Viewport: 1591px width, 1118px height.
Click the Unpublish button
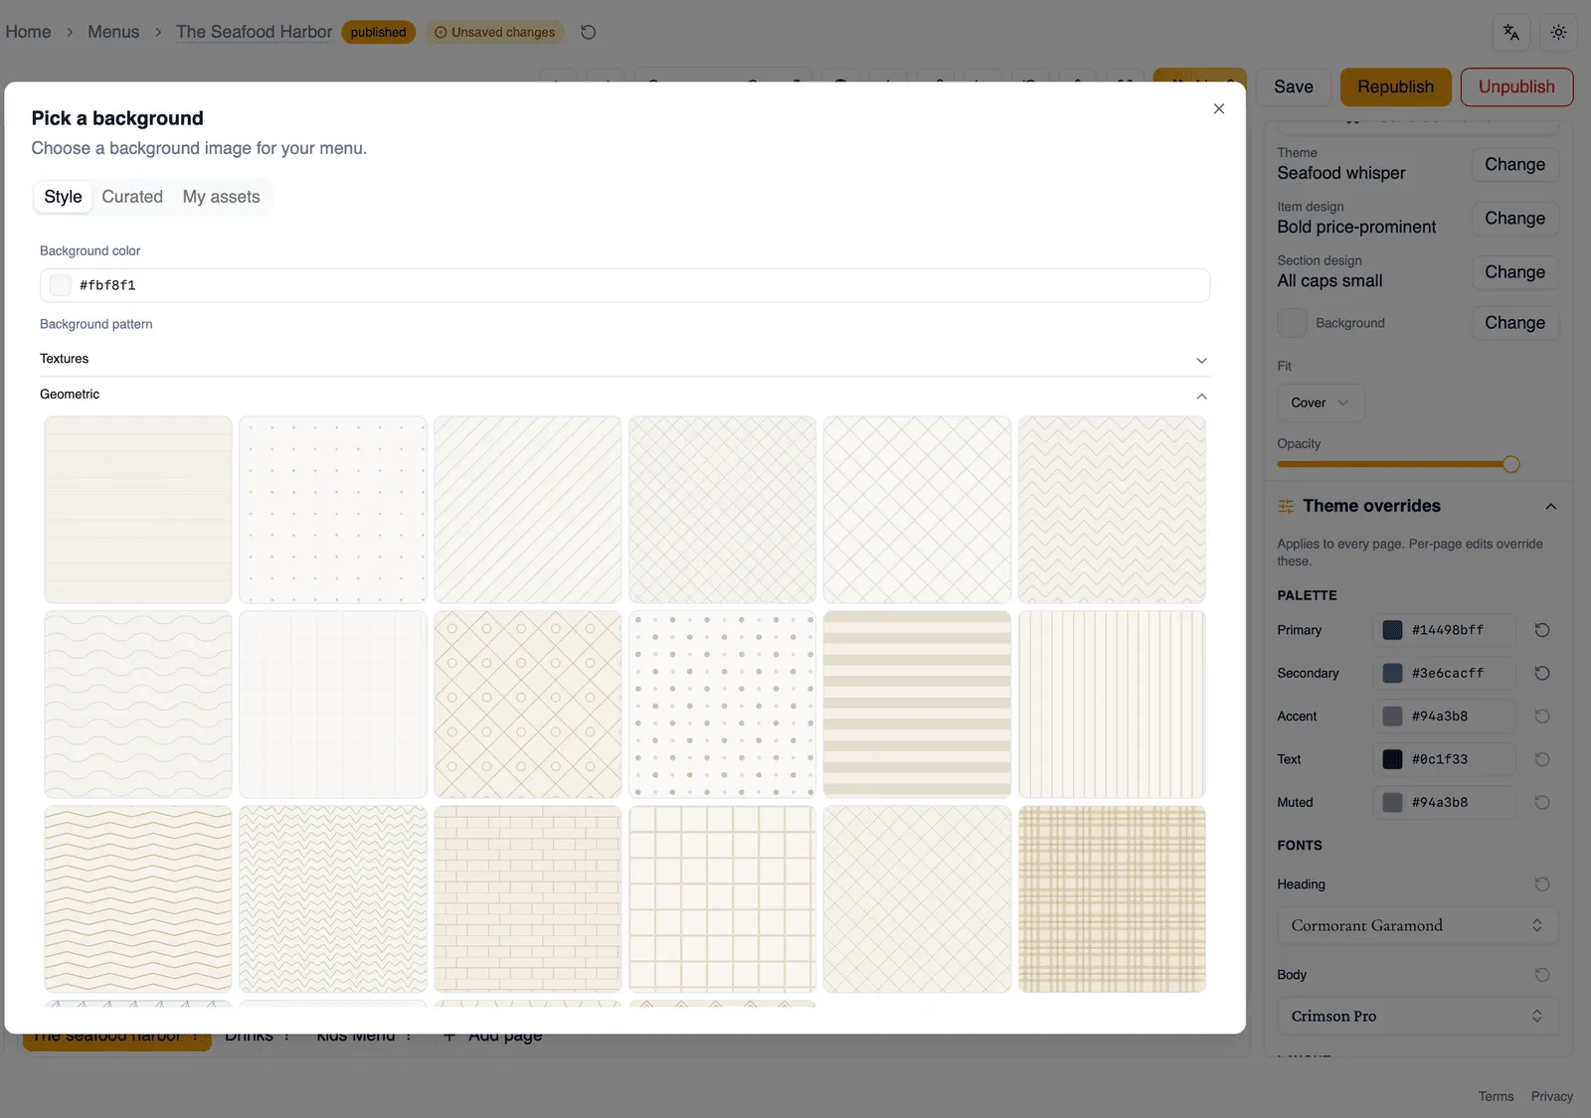[1516, 86]
